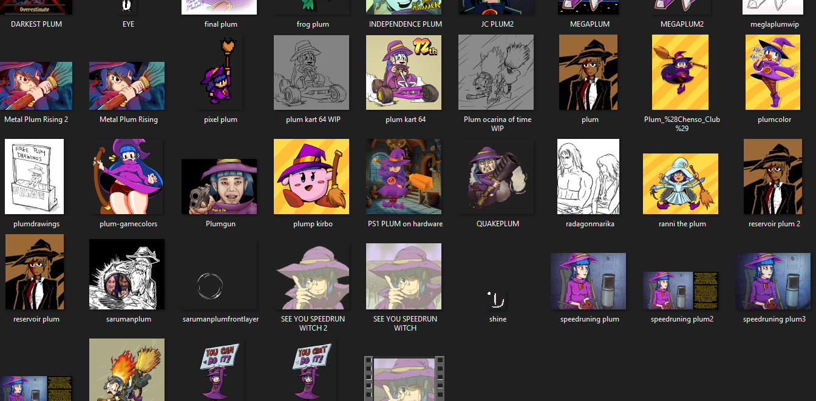
Task: Select the 'final plum' file label
Action: [x=221, y=24]
